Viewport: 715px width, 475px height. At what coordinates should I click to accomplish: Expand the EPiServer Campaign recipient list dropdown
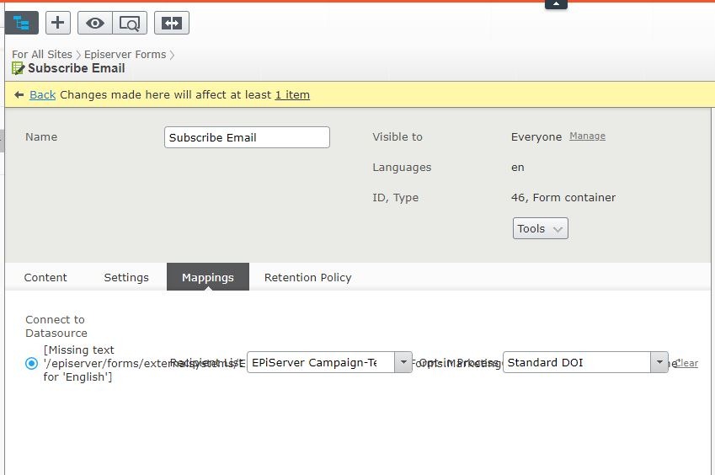403,363
